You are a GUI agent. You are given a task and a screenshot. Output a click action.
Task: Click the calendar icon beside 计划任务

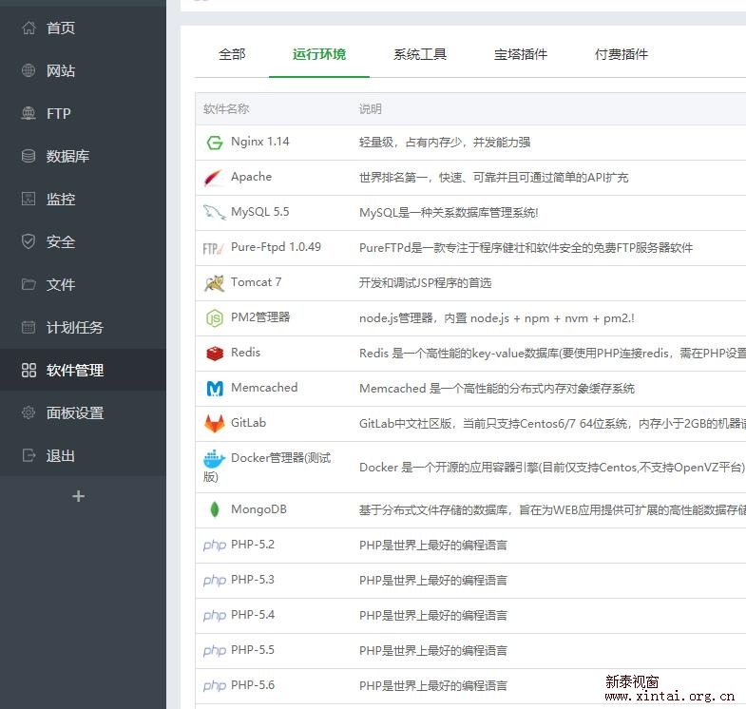click(x=29, y=327)
